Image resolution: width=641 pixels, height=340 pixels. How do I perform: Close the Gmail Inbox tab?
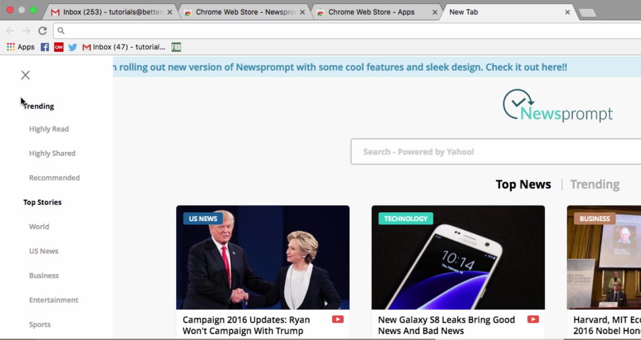point(169,12)
